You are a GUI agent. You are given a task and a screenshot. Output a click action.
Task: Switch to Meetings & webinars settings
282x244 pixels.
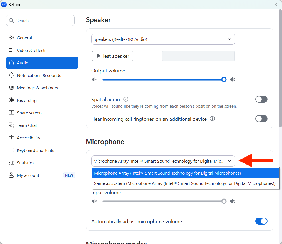(x=42, y=88)
